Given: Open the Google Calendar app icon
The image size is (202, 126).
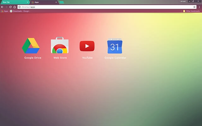Looking at the screenshot, I should pyautogui.click(x=115, y=46).
